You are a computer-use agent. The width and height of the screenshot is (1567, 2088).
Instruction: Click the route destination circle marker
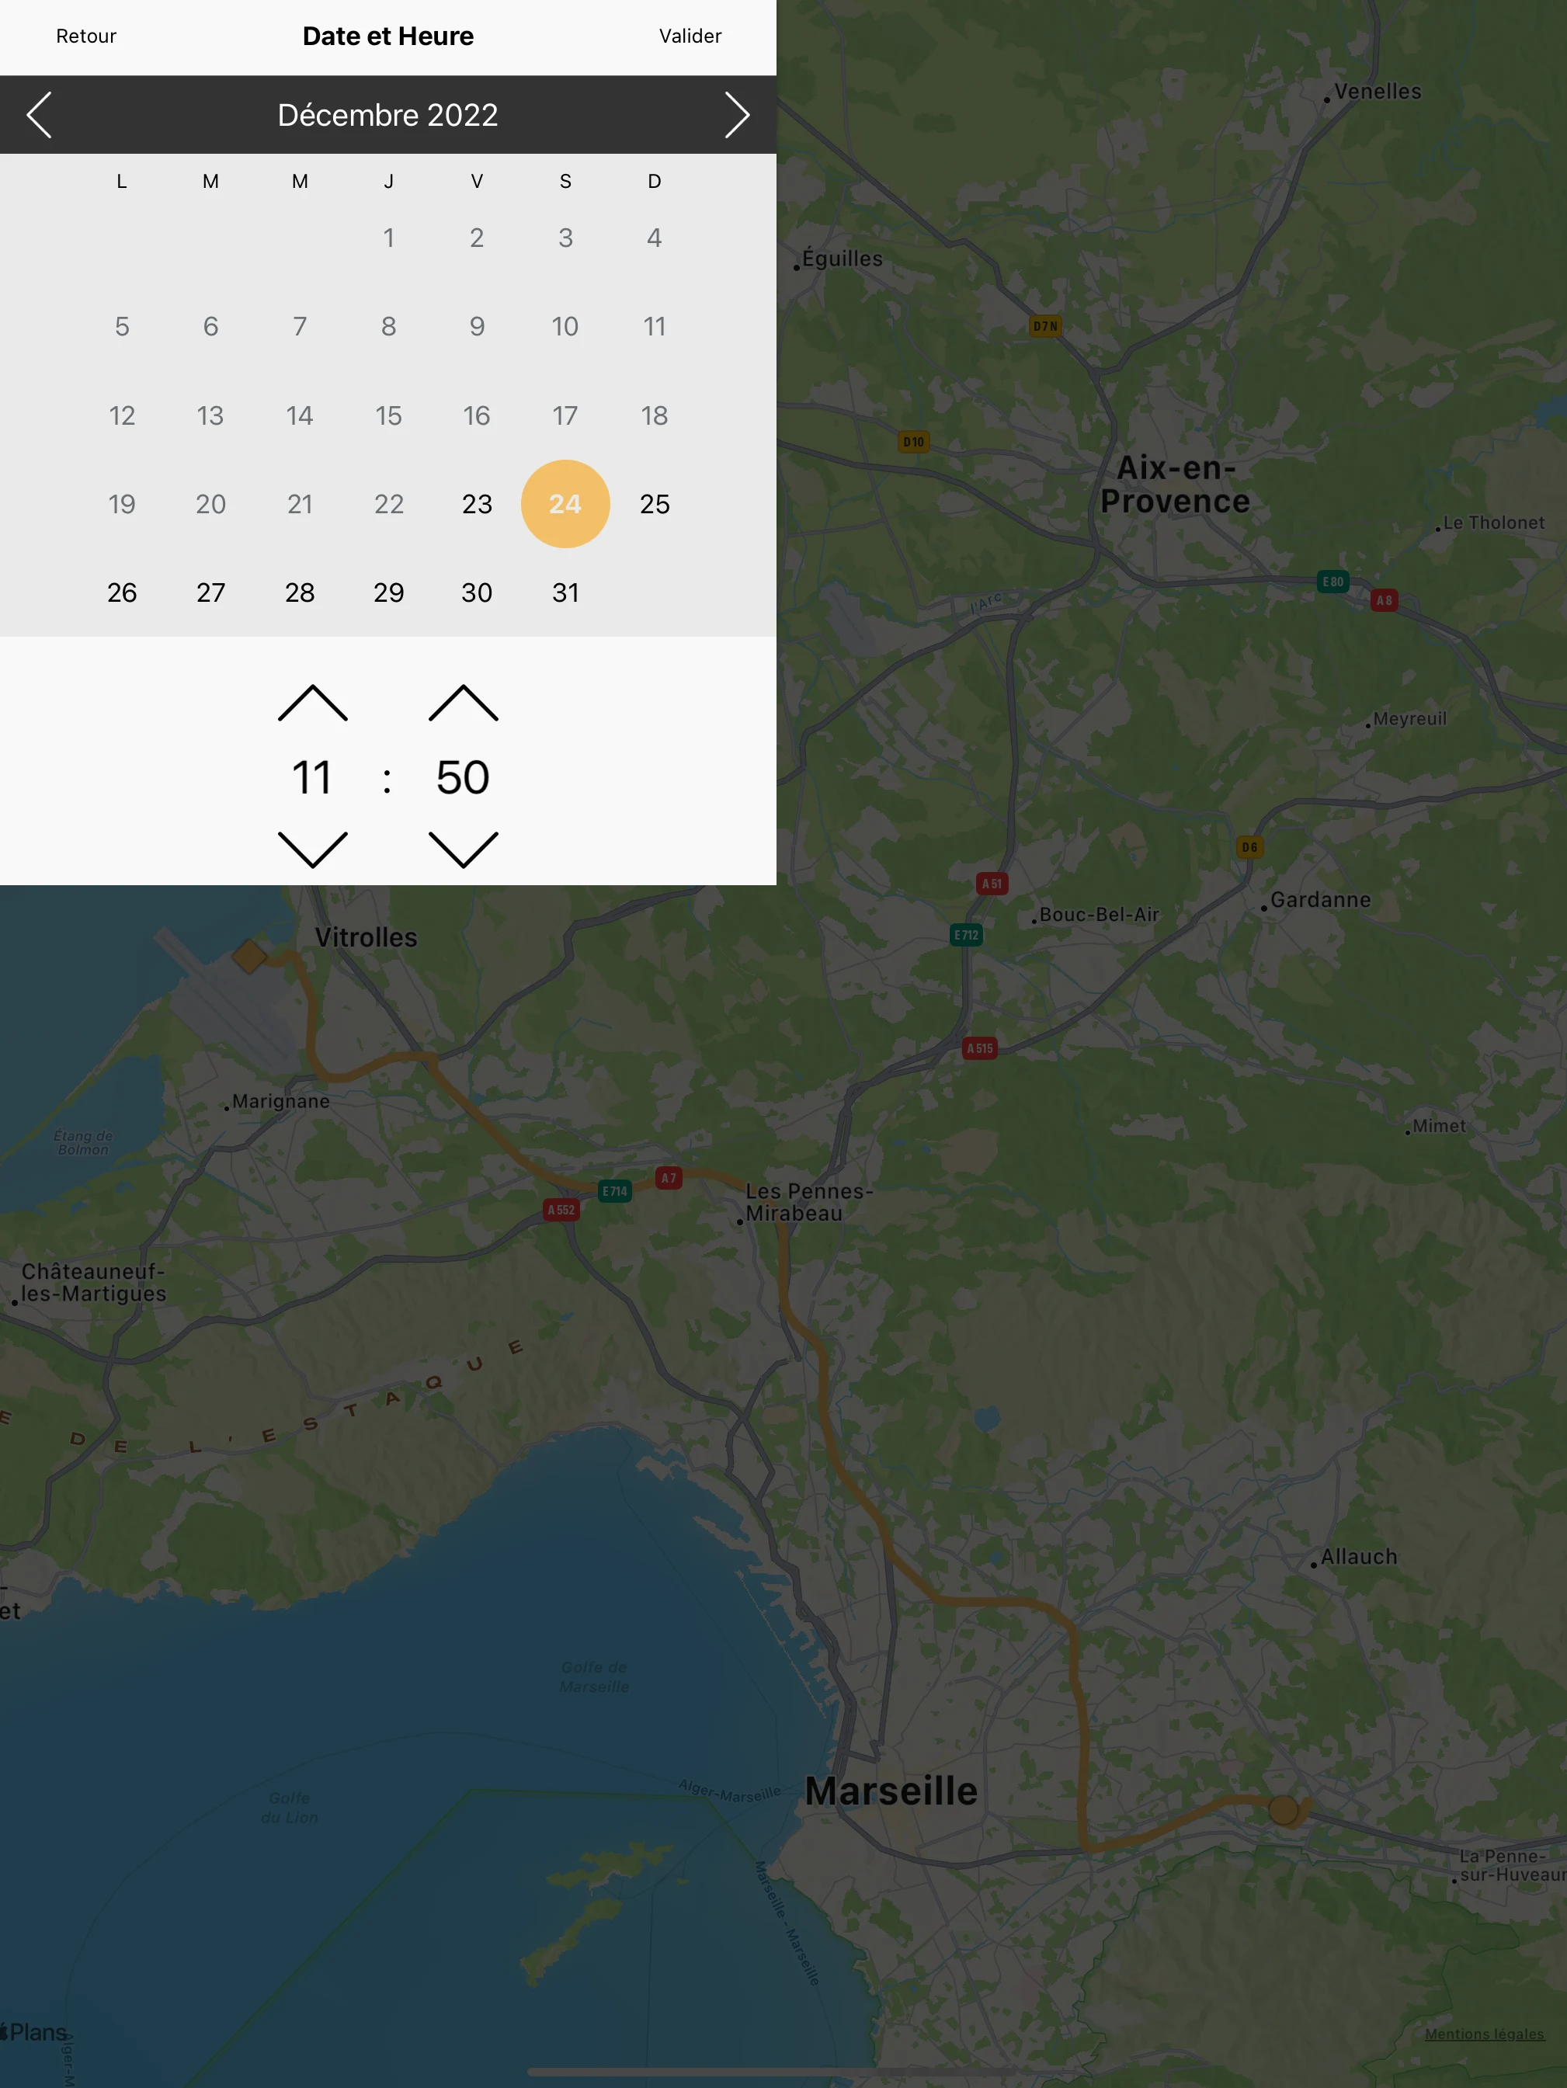point(1283,1811)
